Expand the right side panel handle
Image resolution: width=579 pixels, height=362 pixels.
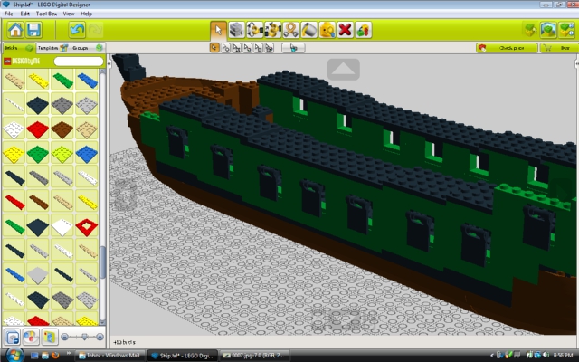click(x=576, y=63)
